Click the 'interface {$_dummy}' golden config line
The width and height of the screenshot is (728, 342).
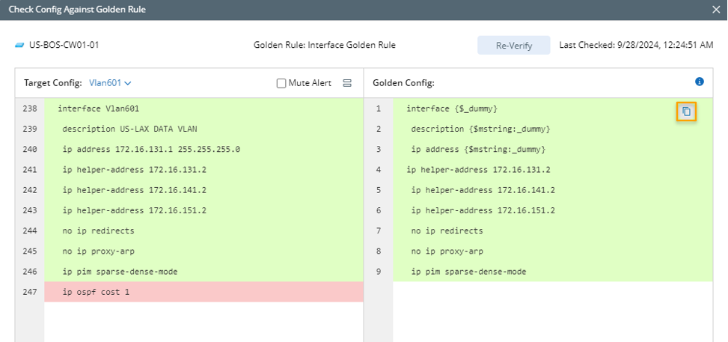[452, 109]
